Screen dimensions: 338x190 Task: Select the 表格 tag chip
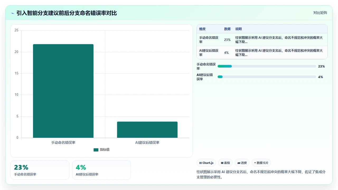click(225, 163)
